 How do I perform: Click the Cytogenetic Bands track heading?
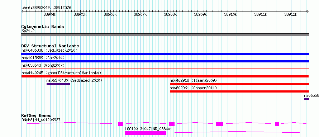[43, 27]
